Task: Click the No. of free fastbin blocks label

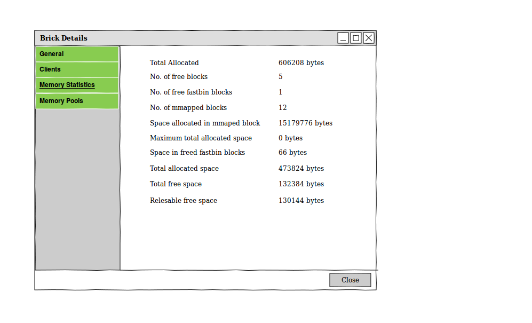Action: (x=191, y=92)
